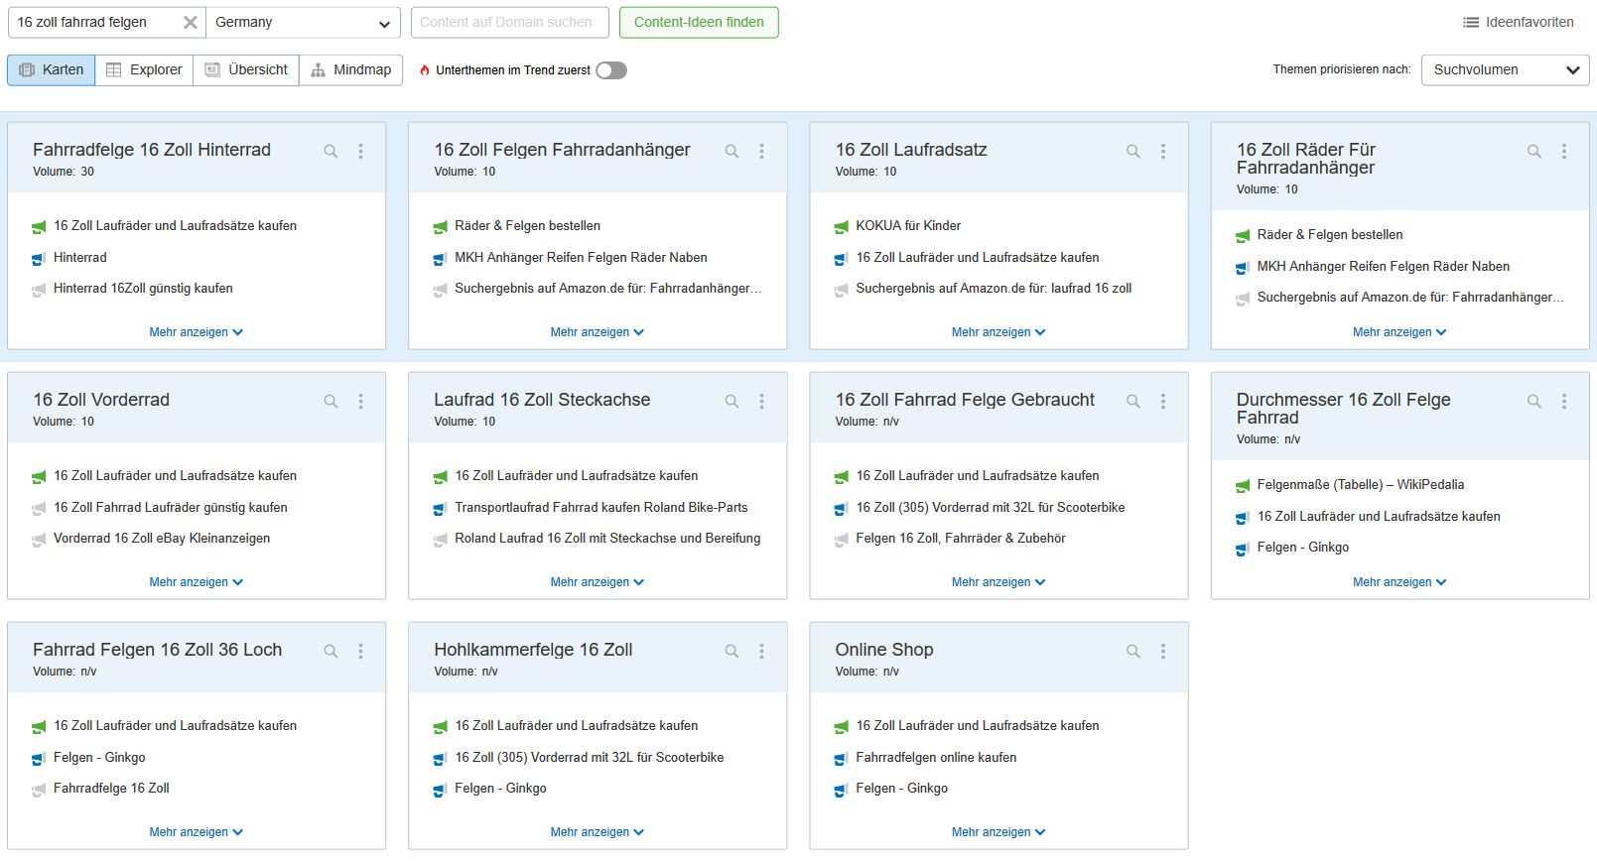Open the Germany country dropdown

pyautogui.click(x=303, y=23)
